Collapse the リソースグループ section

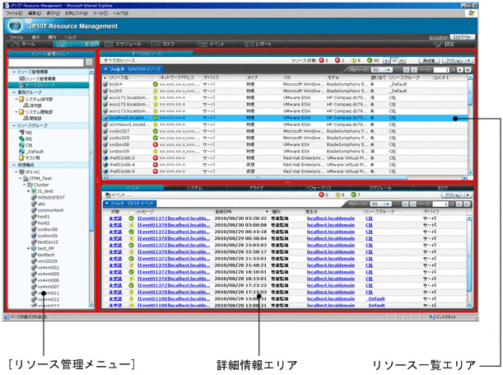pyautogui.click(x=14, y=125)
